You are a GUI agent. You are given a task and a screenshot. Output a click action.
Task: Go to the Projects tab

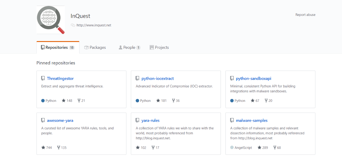[159, 47]
